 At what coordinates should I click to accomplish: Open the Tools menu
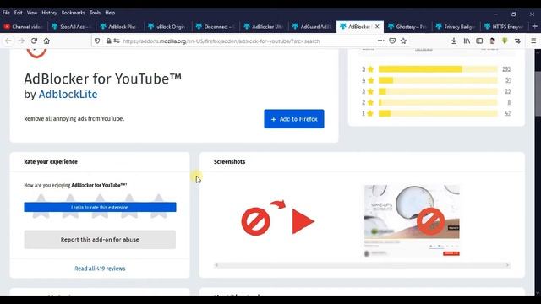point(95,13)
